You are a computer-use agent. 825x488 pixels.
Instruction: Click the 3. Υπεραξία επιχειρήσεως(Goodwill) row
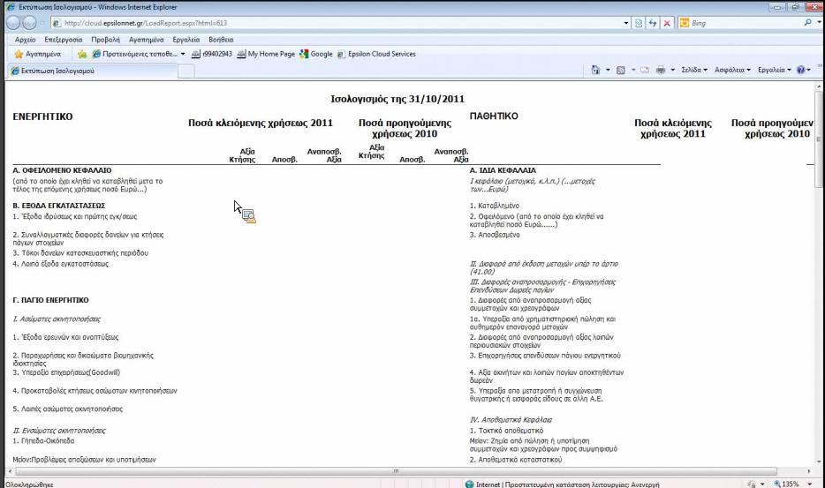tap(66, 372)
